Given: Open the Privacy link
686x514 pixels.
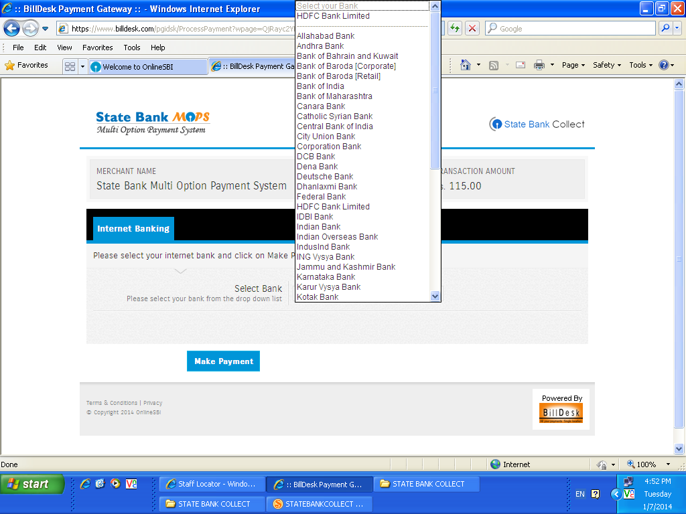Looking at the screenshot, I should 153,403.
